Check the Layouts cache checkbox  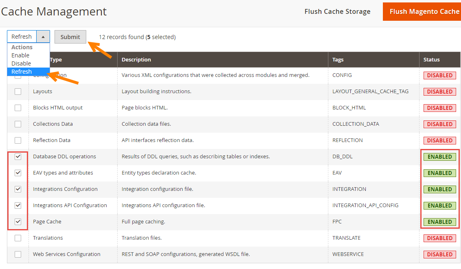[18, 92]
